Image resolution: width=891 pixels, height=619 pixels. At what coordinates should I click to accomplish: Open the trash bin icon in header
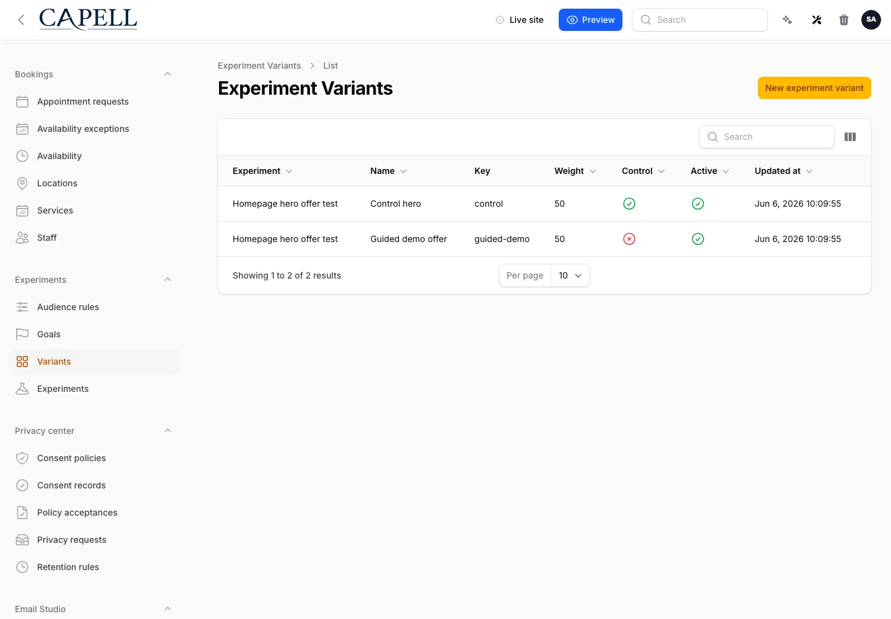pos(844,20)
